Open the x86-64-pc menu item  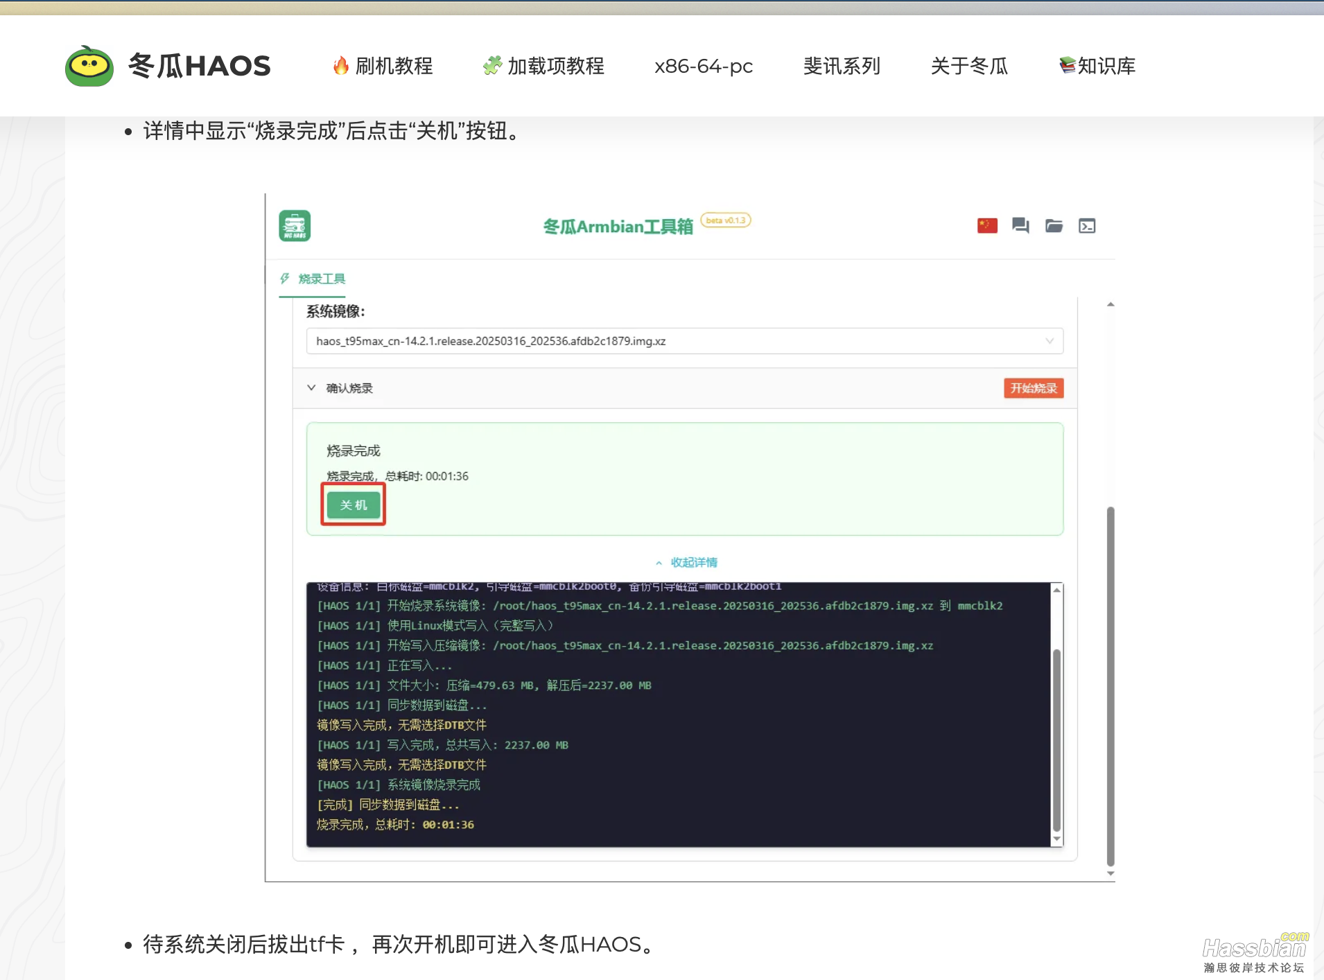click(703, 66)
